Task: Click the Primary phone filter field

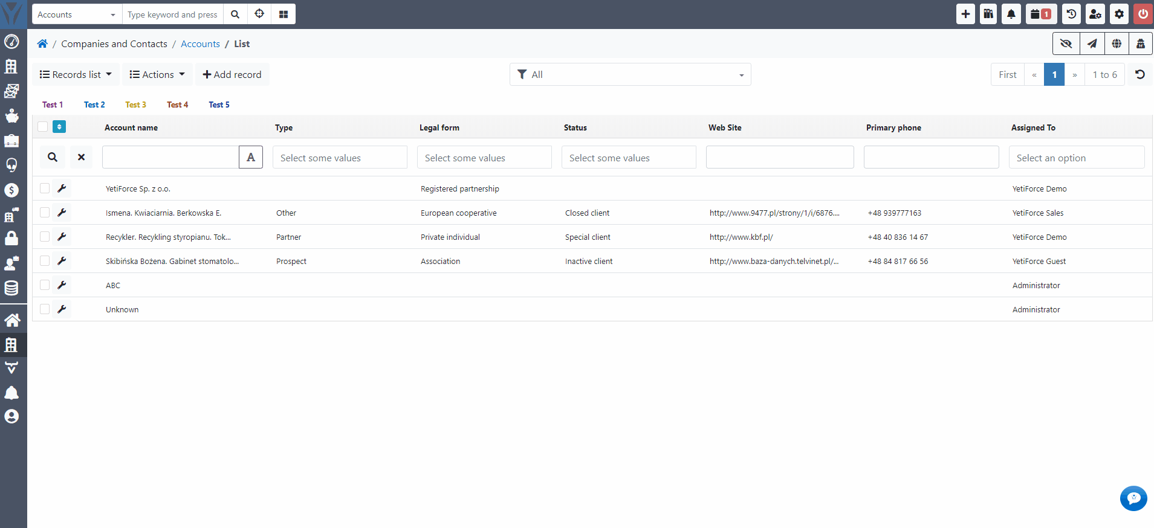Action: coord(931,157)
